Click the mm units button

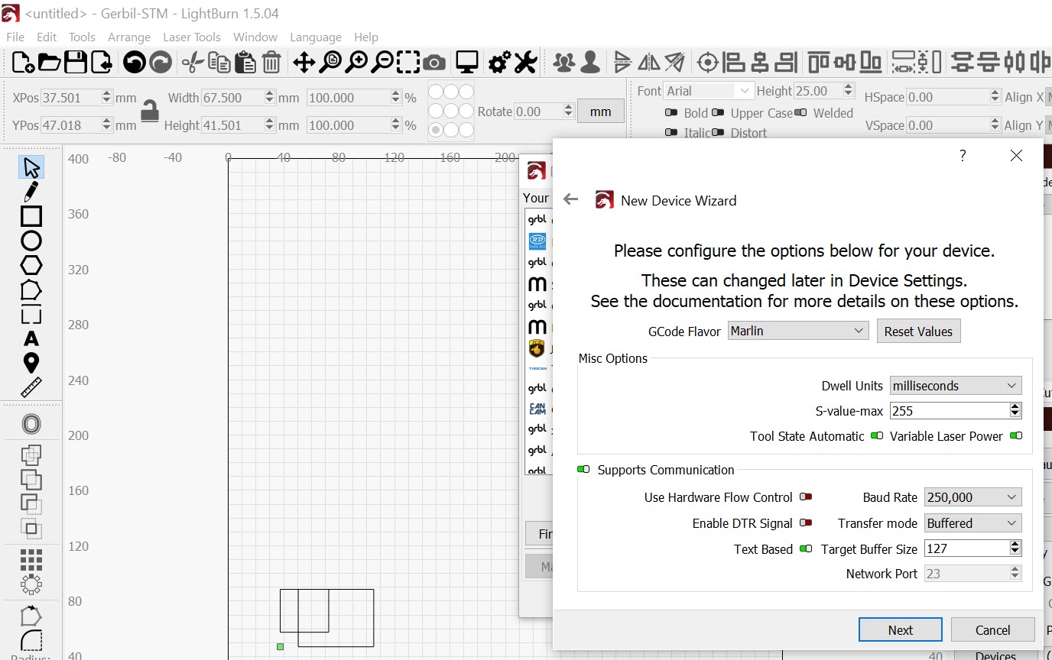[x=601, y=112]
